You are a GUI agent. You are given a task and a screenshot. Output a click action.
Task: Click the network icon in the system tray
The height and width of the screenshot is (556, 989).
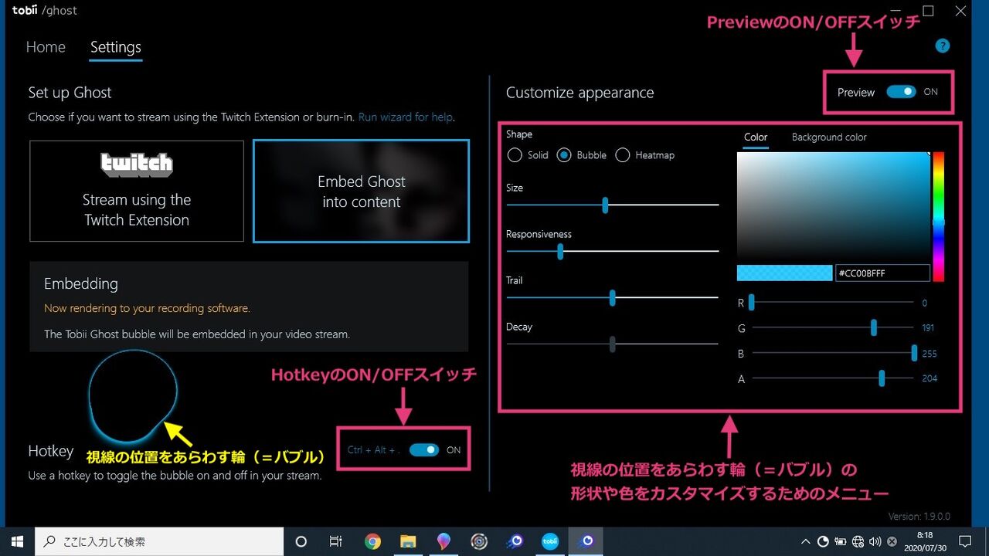[858, 541]
